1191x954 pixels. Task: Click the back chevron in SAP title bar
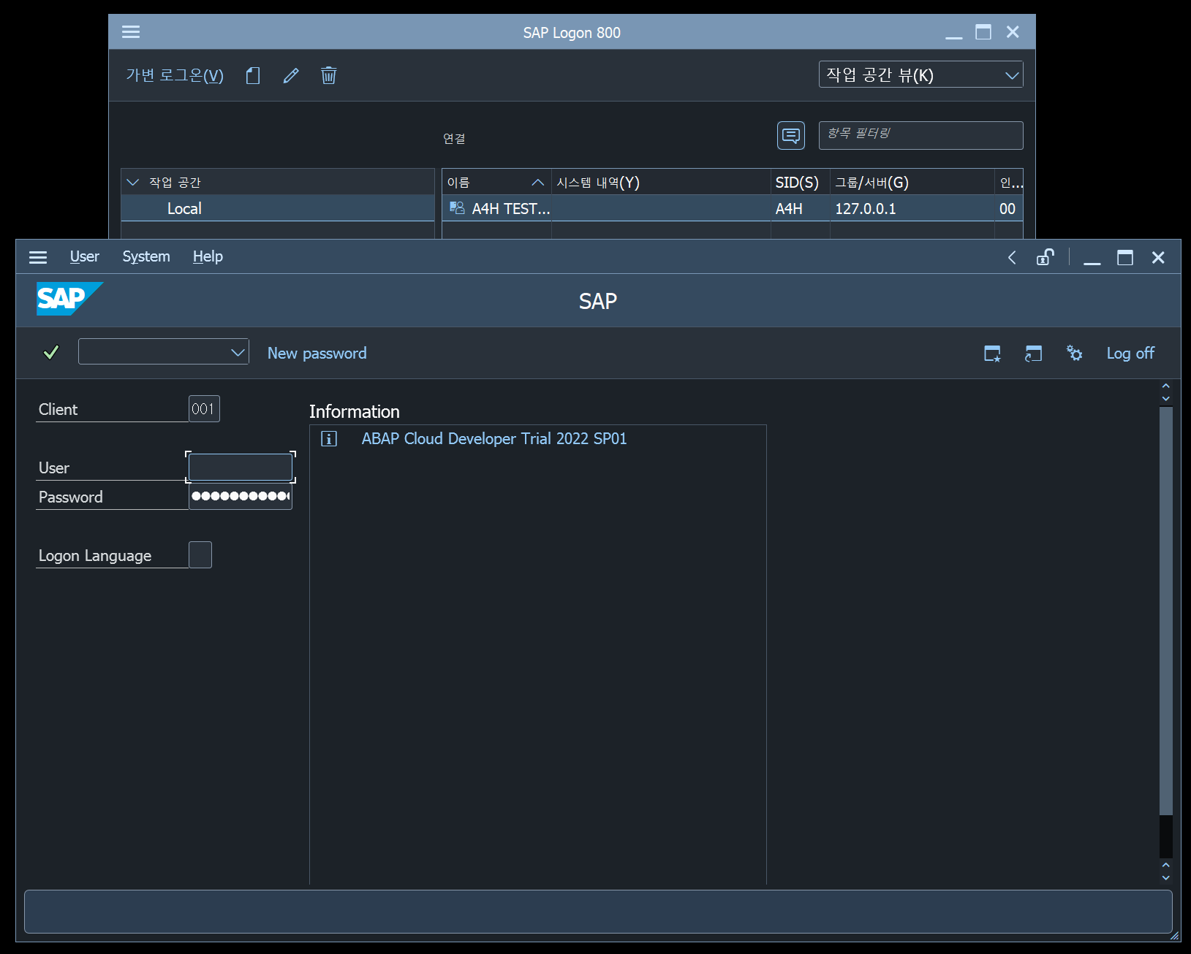point(1012,257)
